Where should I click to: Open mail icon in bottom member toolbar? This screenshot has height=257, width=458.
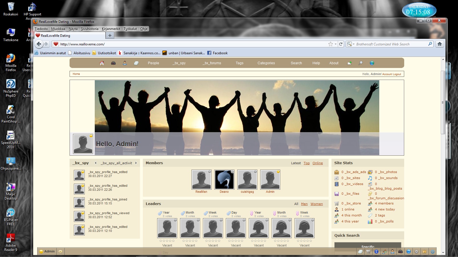360,252
